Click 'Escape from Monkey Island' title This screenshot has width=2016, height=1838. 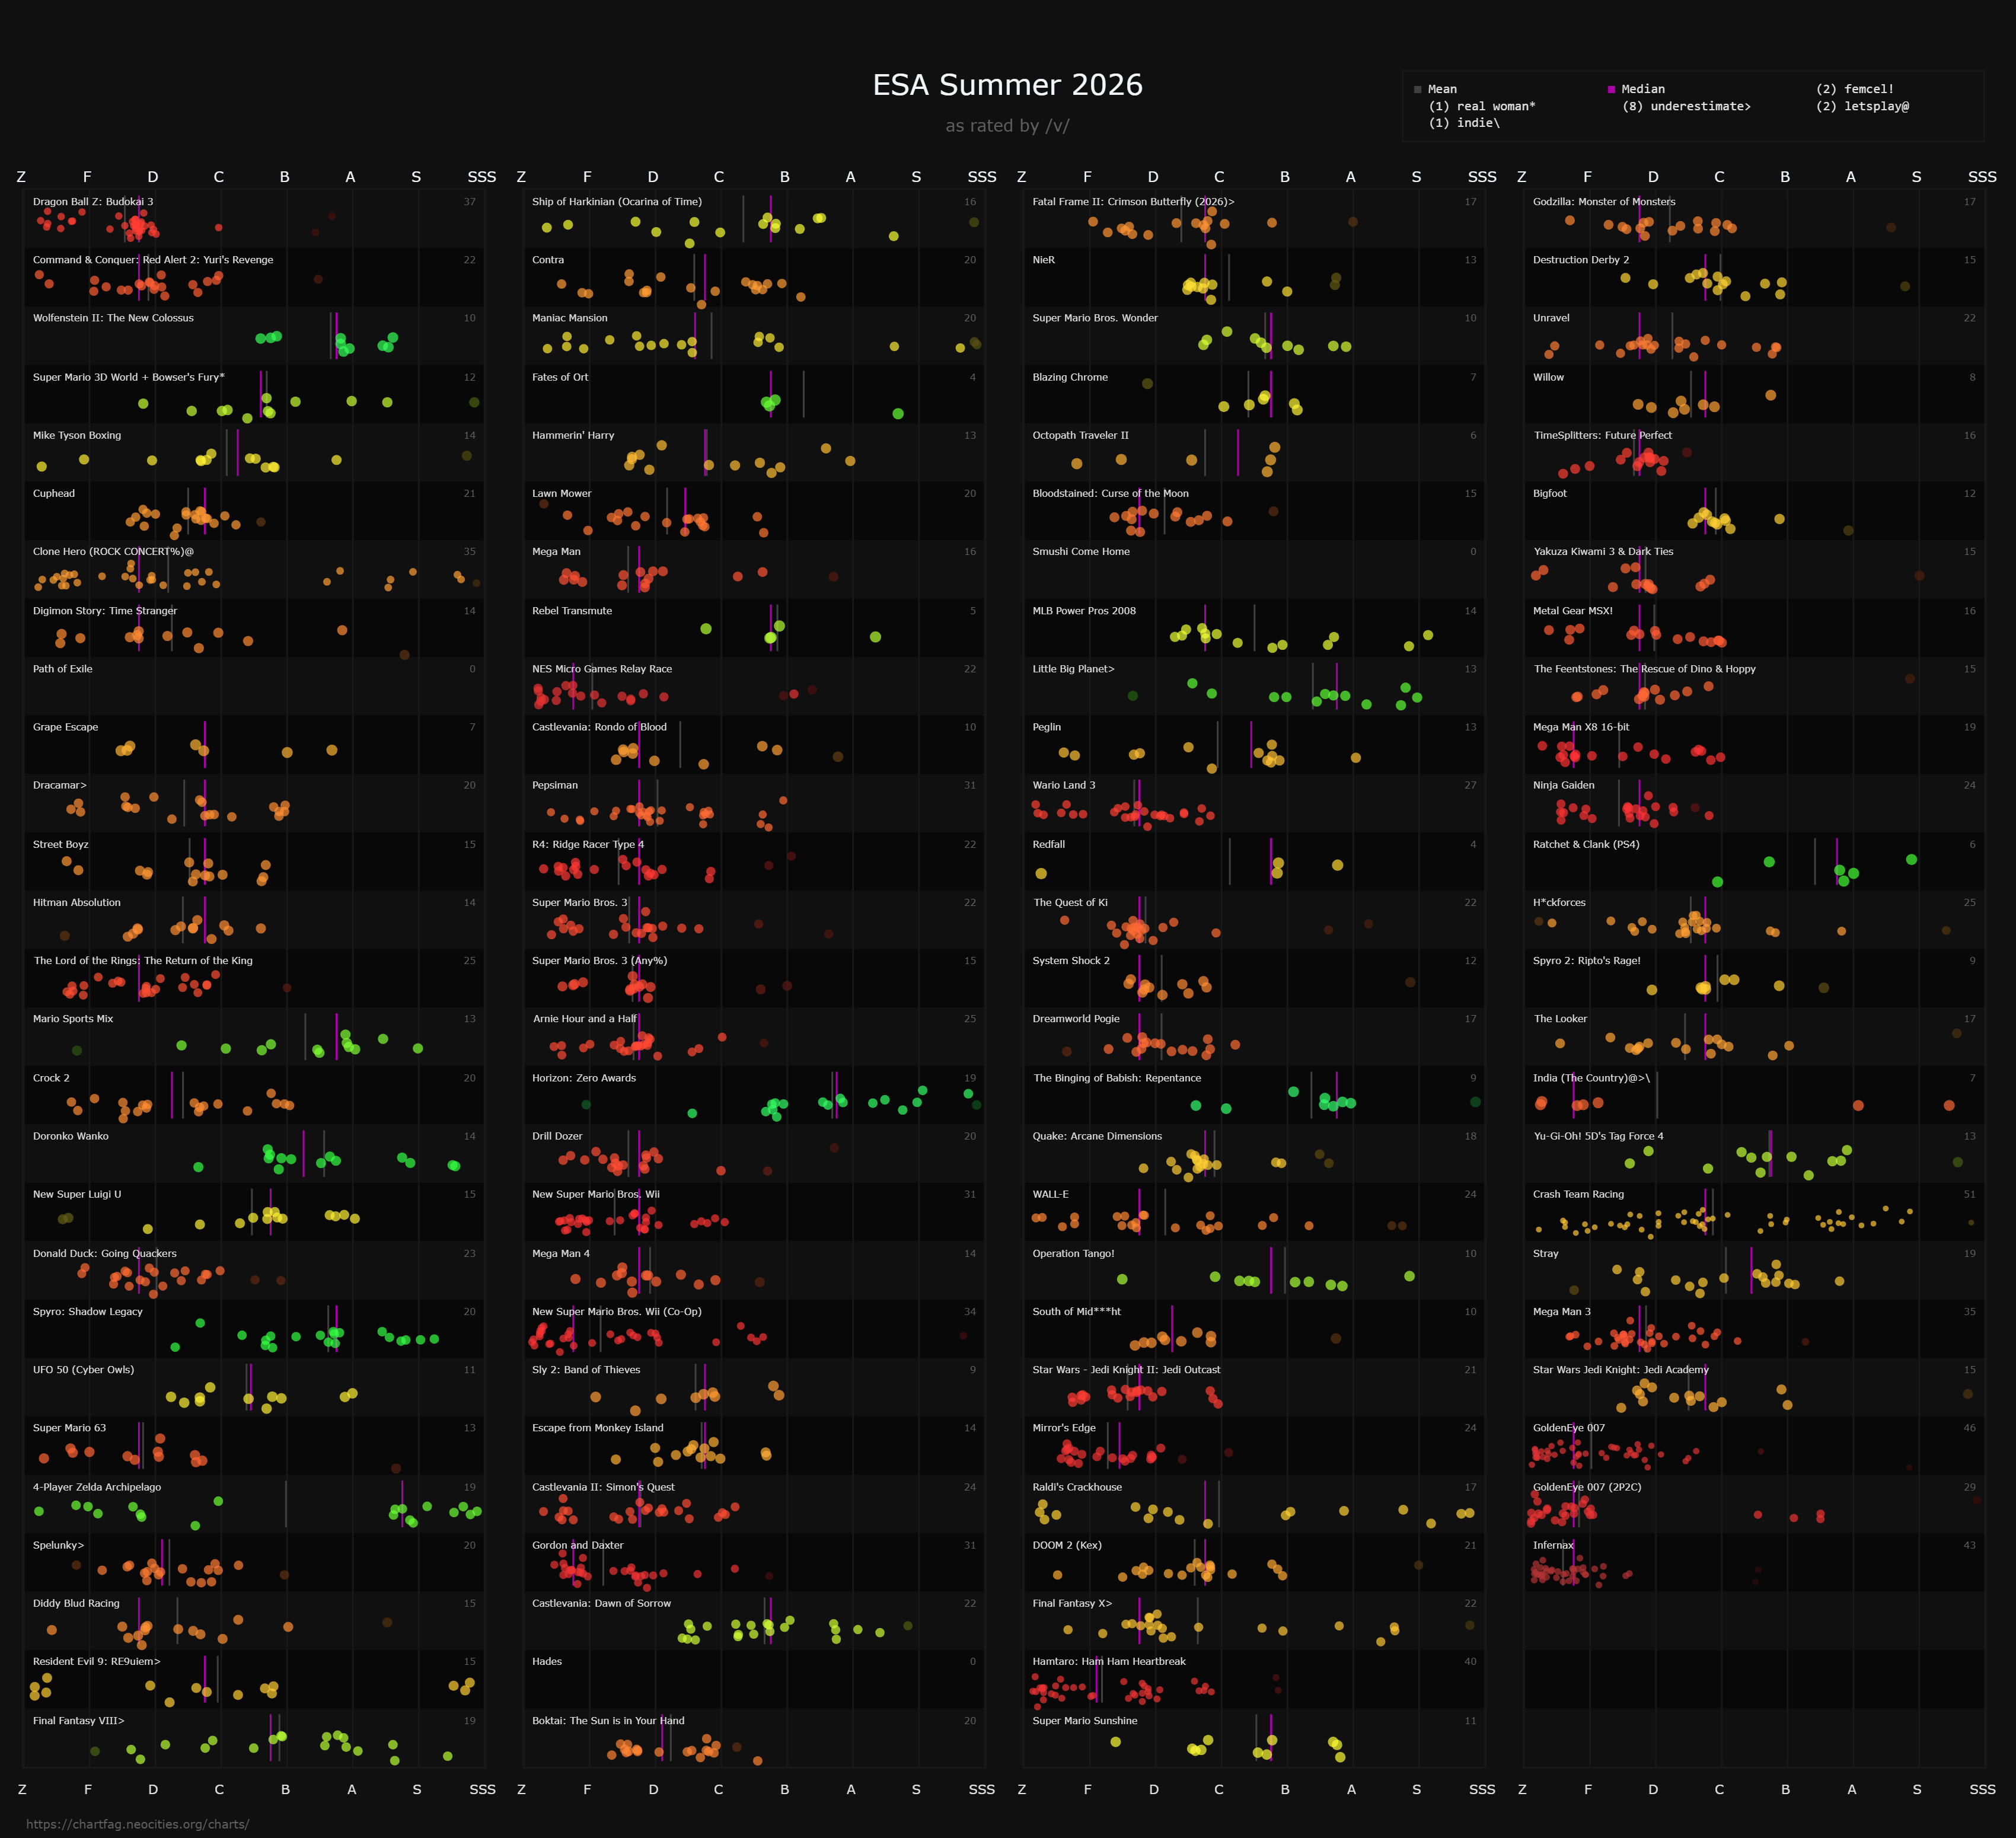[598, 1428]
